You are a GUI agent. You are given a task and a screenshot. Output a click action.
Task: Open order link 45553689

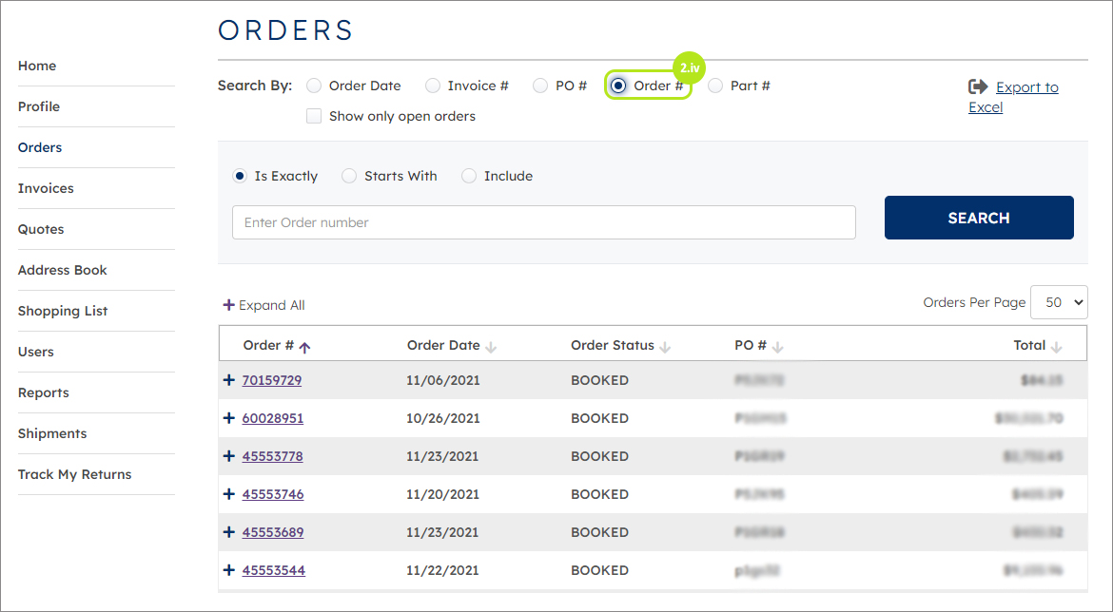pyautogui.click(x=273, y=532)
